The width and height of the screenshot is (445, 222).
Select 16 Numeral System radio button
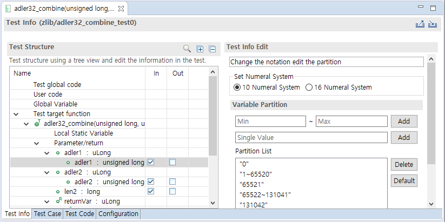tap(309, 88)
